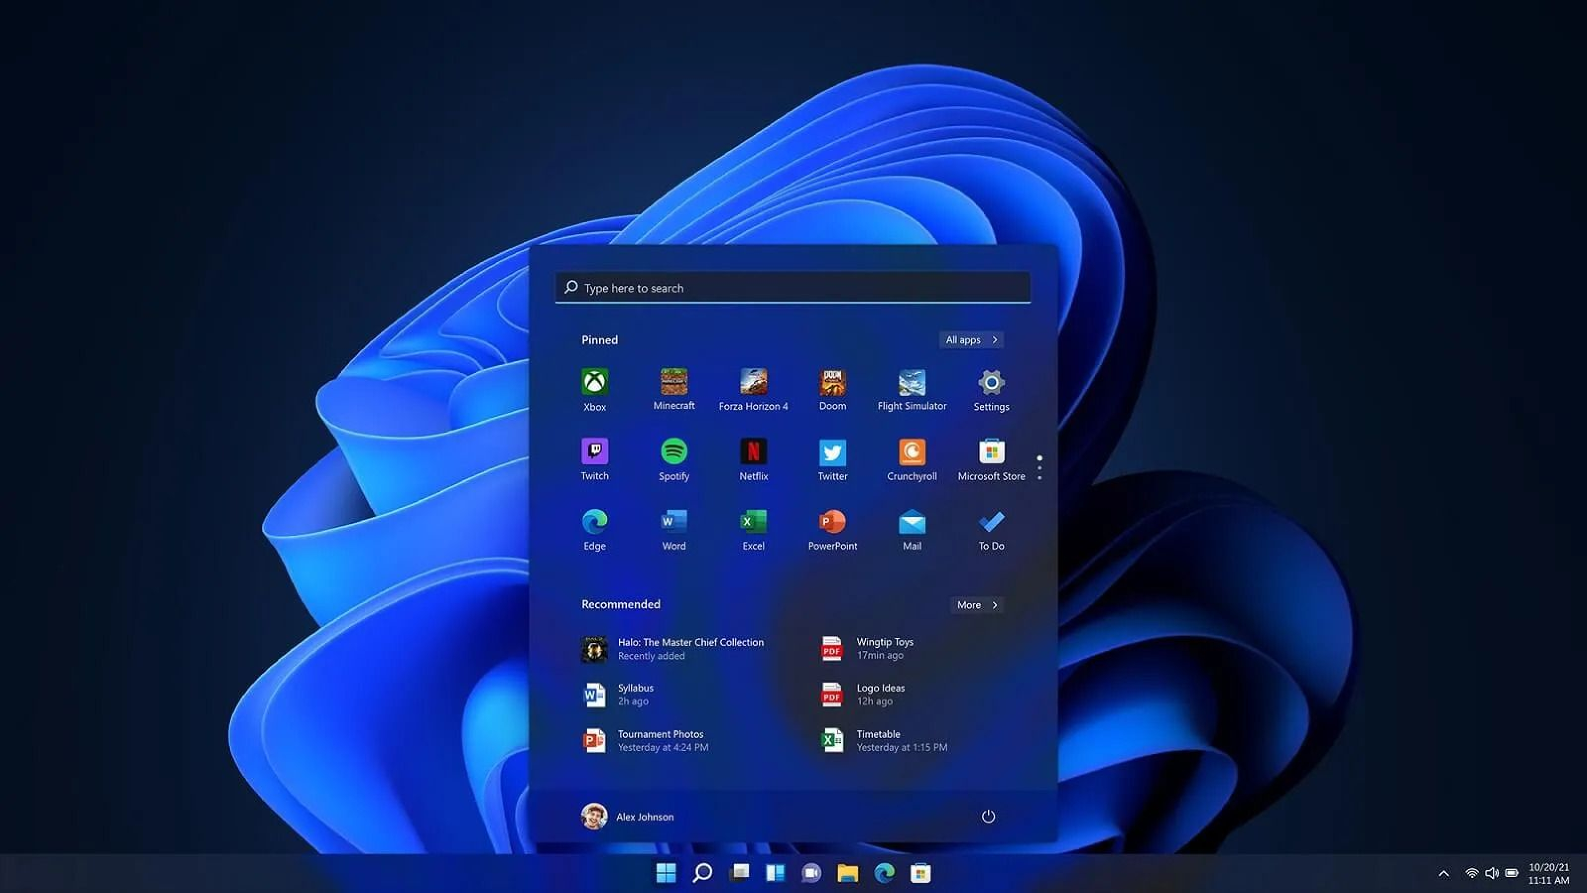Open the Start Menu search field
1587x893 pixels.
793,286
